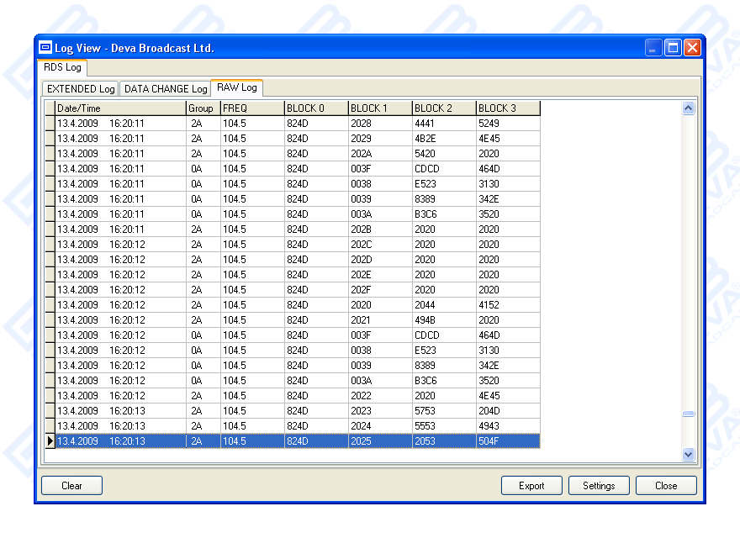The width and height of the screenshot is (740, 538).
Task: Click the Log View window title icon
Action: (x=45, y=48)
